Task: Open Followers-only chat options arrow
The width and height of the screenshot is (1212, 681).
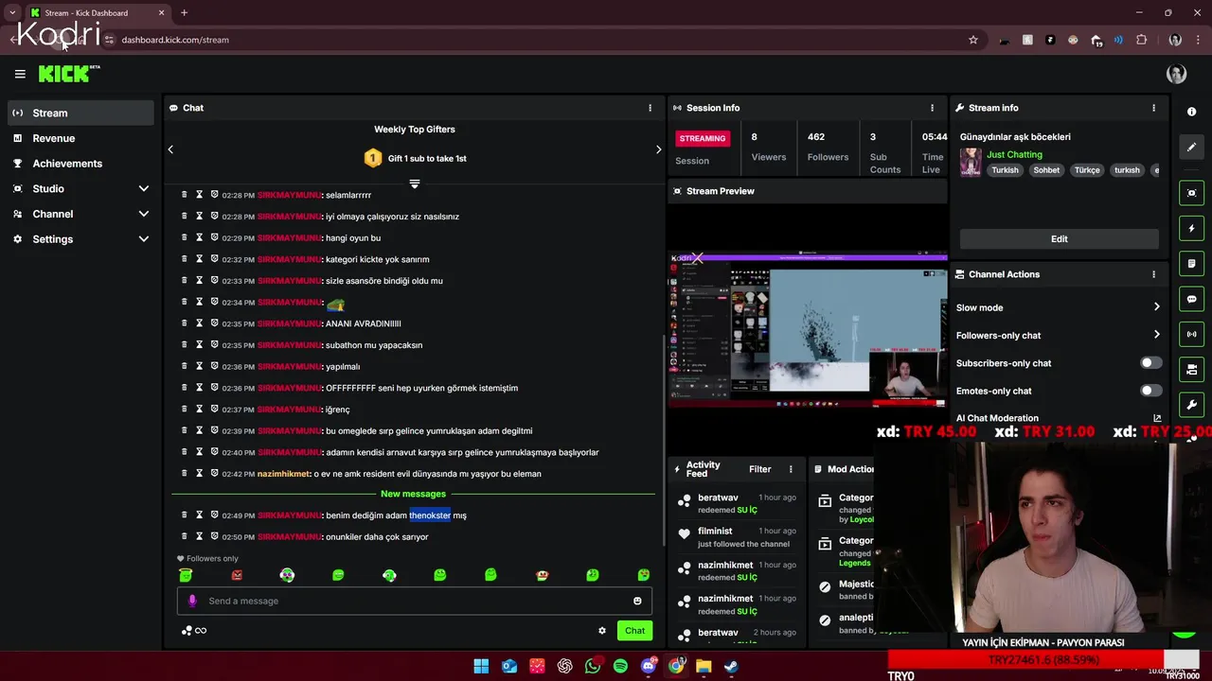Action: click(x=1156, y=335)
